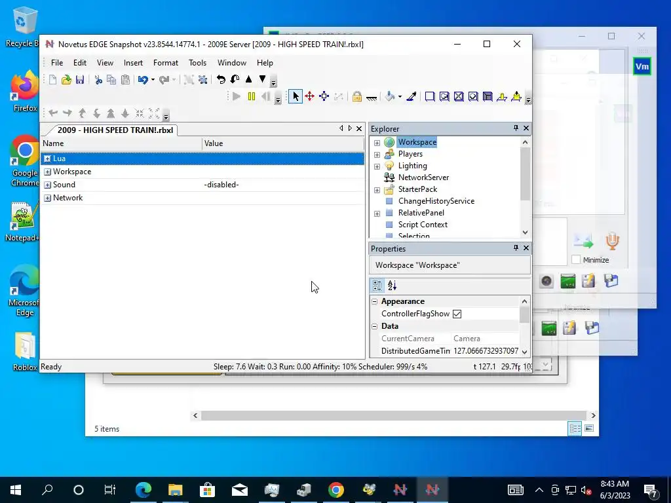Click the Ungroup selection icon

tap(203, 79)
